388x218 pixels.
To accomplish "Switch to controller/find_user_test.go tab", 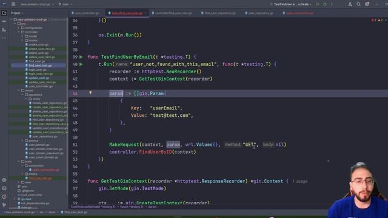I will point(172,13).
